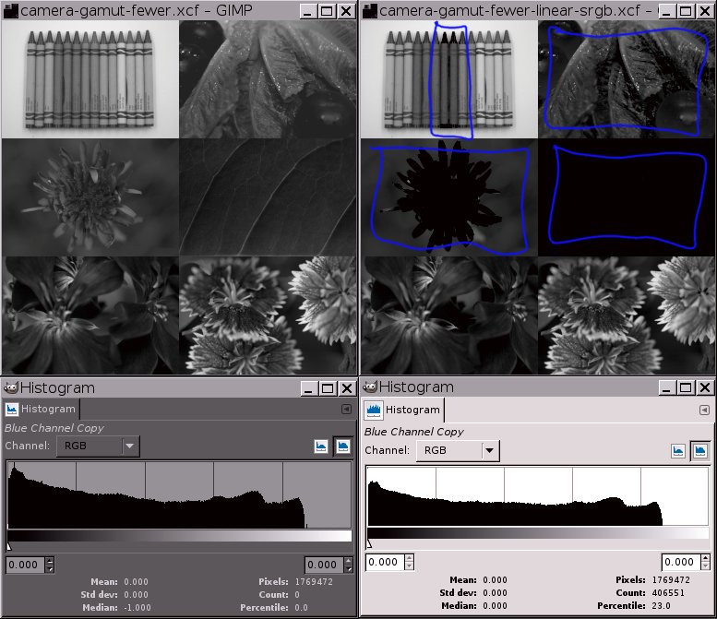Image resolution: width=717 pixels, height=619 pixels.
Task: Click 'Blue Channel Copy' label in right Histogram
Action: (x=413, y=432)
